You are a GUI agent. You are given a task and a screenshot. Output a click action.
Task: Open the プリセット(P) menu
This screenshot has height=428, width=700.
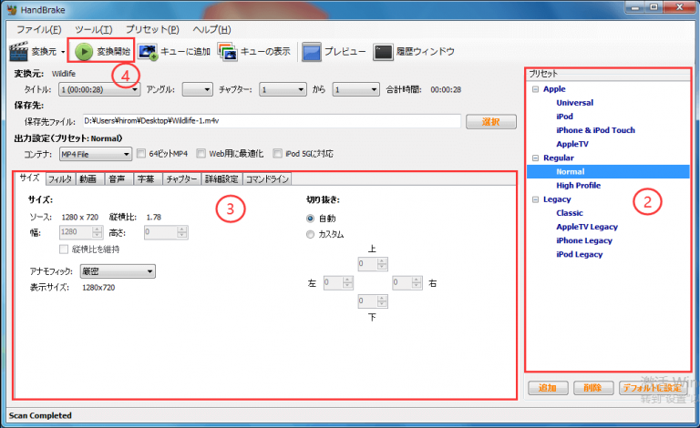152,29
